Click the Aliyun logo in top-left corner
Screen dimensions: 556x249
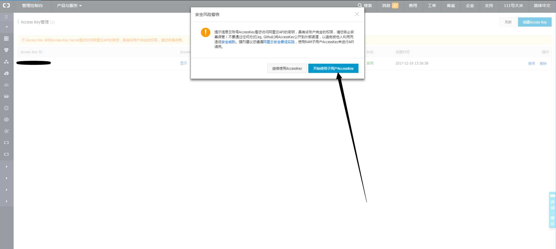(6, 5)
